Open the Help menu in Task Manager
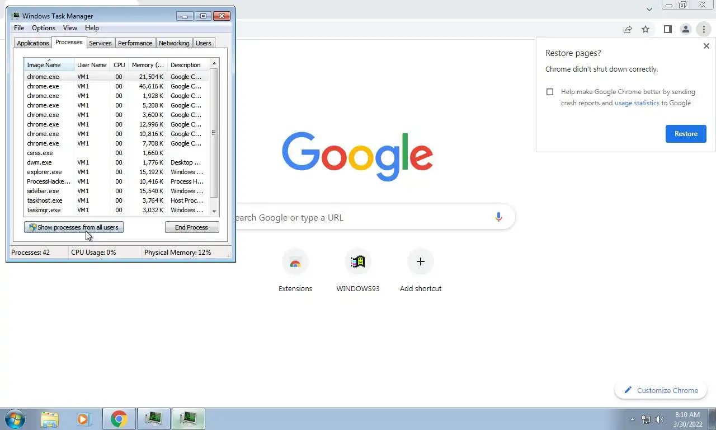The height and width of the screenshot is (430, 716). click(92, 28)
